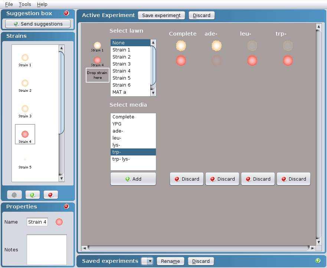The width and height of the screenshot is (327, 268).
Task: Click lawn list scroll up arrow
Action: point(153,43)
